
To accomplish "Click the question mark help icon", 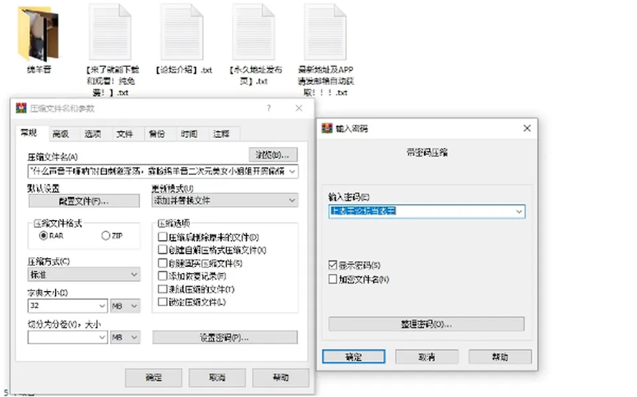I will click(x=269, y=108).
